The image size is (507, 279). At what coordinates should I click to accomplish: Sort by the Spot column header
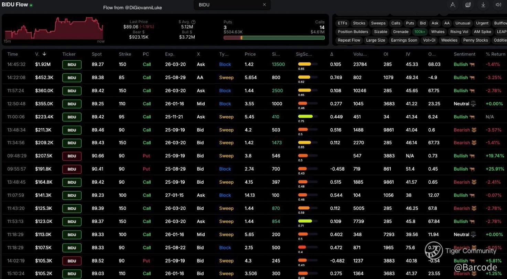pyautogui.click(x=97, y=54)
